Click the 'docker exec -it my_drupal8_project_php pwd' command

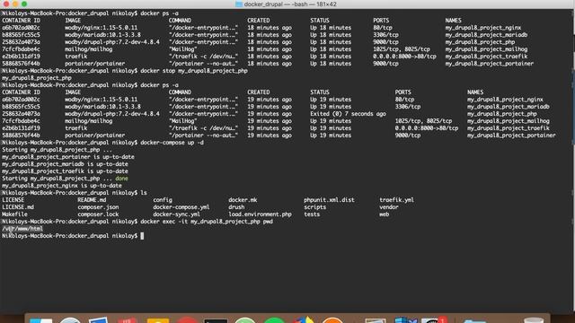[x=207, y=222]
